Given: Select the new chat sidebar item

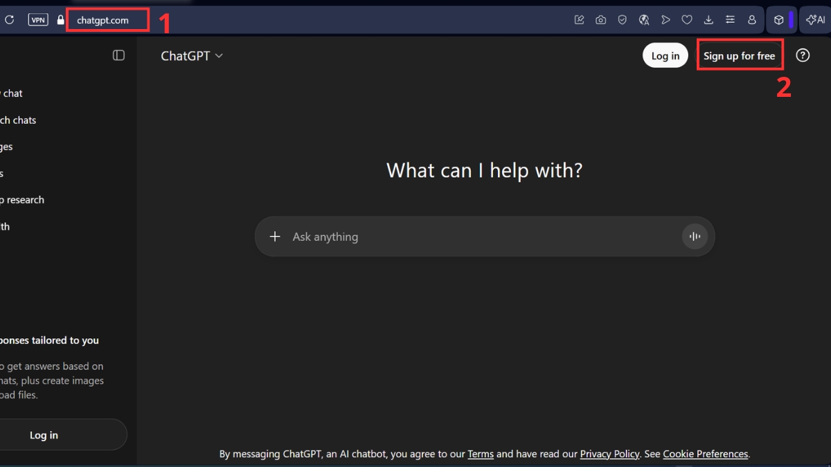Looking at the screenshot, I should [11, 93].
